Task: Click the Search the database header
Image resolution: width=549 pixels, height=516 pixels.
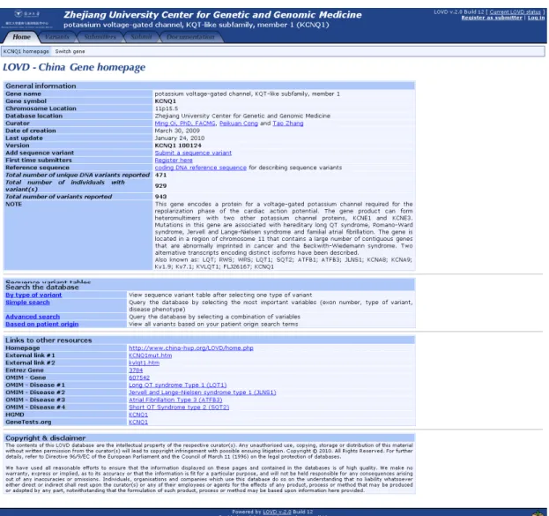Action: coord(209,287)
